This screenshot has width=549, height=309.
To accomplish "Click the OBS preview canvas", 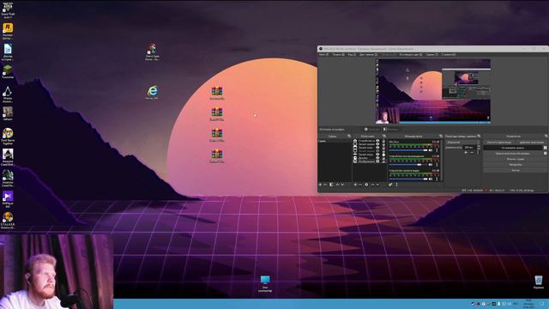I will tap(433, 91).
